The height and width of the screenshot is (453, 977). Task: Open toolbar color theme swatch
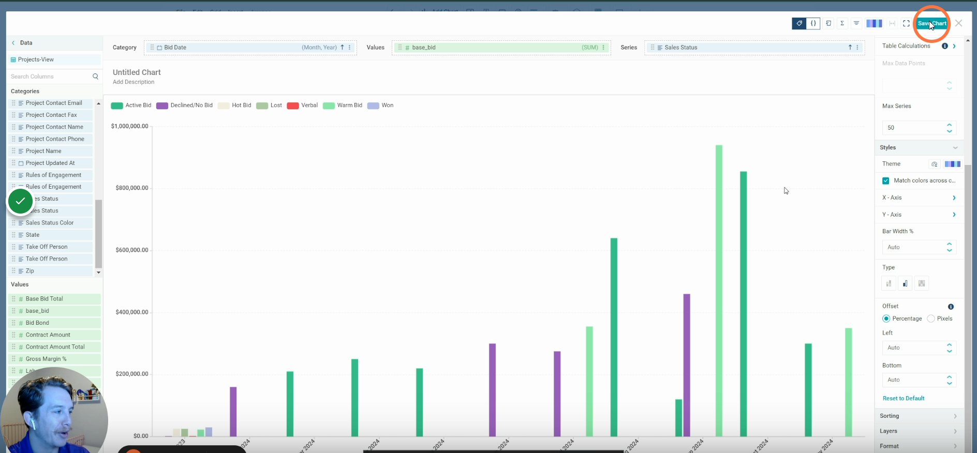click(874, 23)
